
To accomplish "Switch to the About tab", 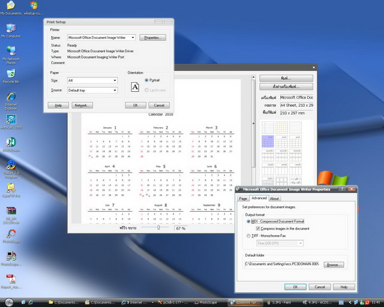I will pyautogui.click(x=274, y=198).
